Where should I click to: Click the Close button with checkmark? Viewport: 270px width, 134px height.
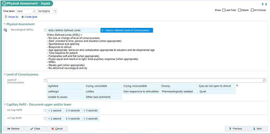click(x=35, y=129)
